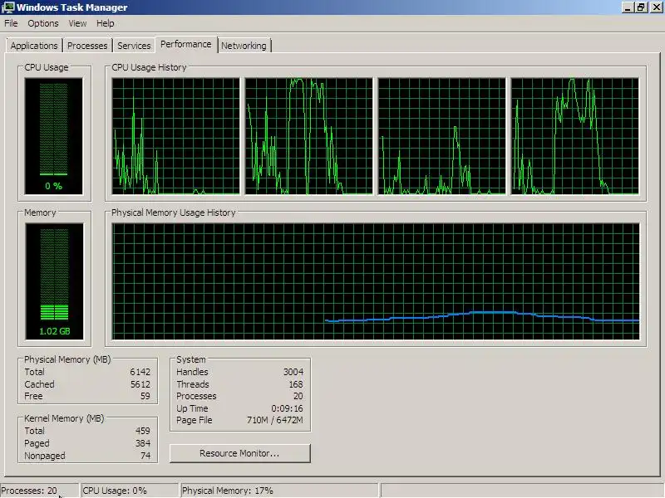Click the Up Time value 0:09:16
This screenshot has height=498, width=665.
point(287,408)
